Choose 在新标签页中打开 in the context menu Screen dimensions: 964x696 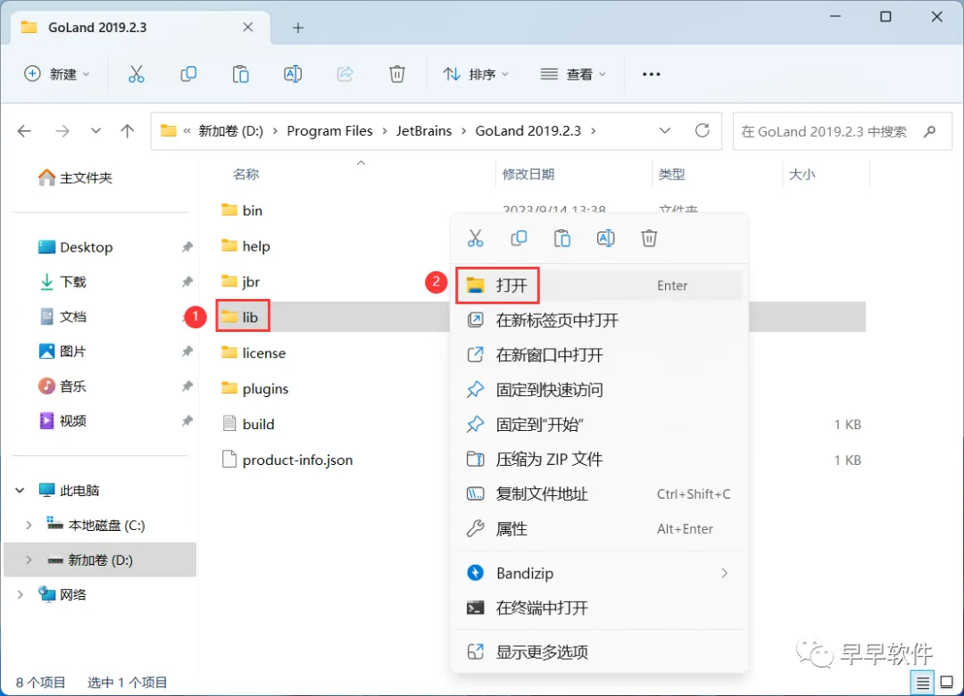599,320
